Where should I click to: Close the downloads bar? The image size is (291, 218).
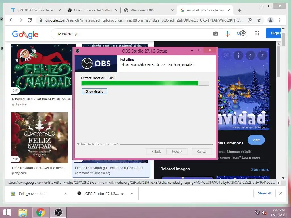pyautogui.click(x=280, y=193)
